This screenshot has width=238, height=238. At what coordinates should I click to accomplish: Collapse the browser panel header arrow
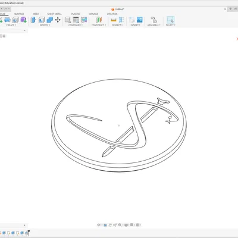click(x=24, y=31)
